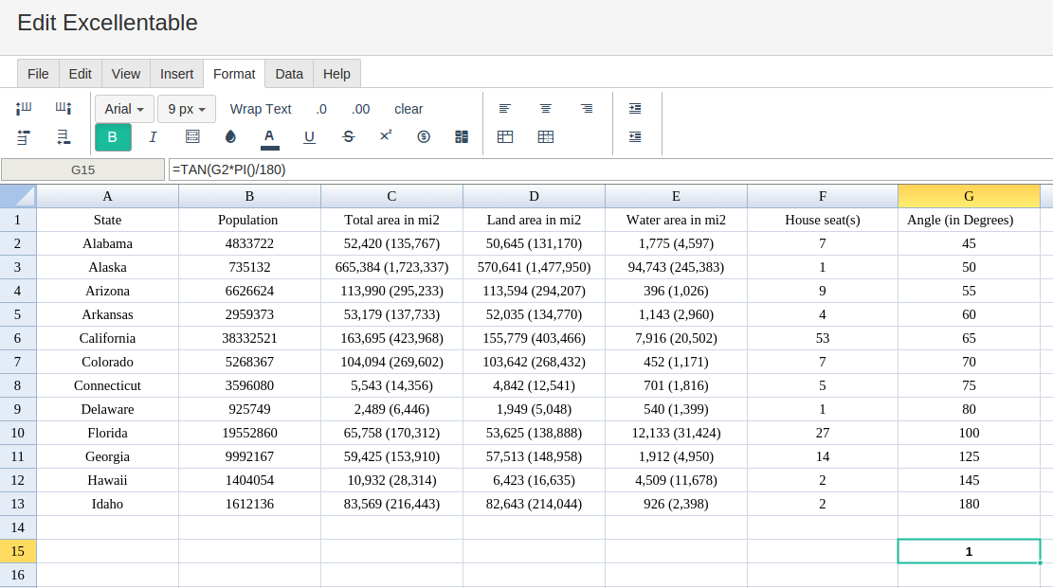Click the cell borders icon
The height and width of the screenshot is (588, 1053).
[192, 137]
